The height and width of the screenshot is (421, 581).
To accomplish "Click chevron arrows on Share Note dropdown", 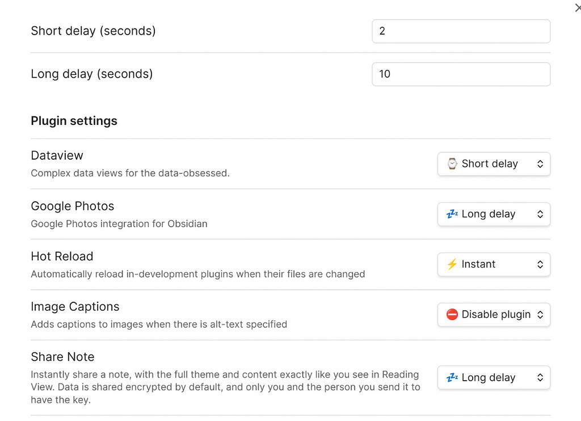I will [540, 377].
